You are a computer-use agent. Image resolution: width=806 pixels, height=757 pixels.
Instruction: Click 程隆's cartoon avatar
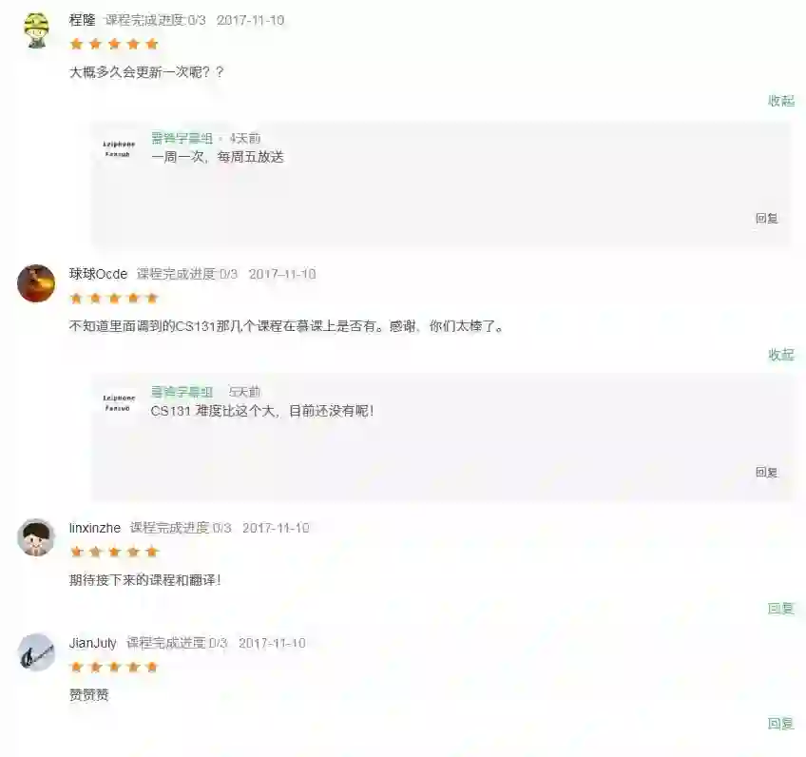[x=36, y=29]
